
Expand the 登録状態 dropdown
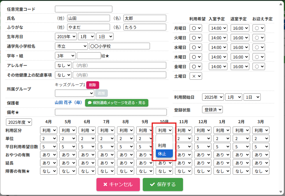coord(212,110)
